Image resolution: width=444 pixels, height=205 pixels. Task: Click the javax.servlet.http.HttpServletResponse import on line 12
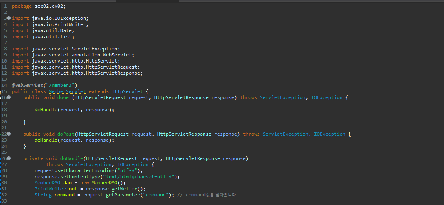[x=86, y=73]
